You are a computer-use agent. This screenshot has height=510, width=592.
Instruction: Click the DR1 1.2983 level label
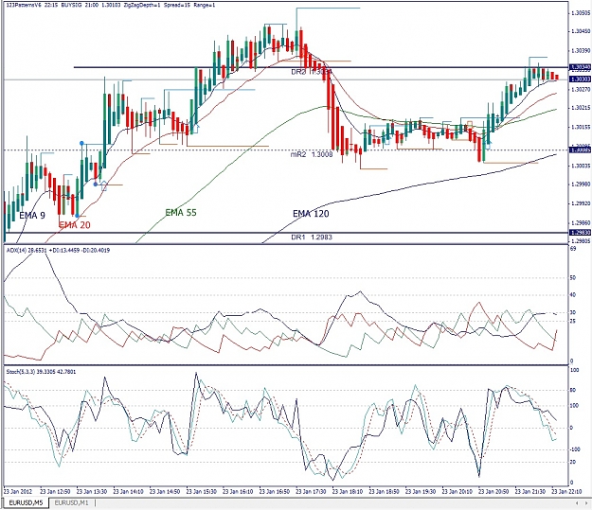pos(312,237)
